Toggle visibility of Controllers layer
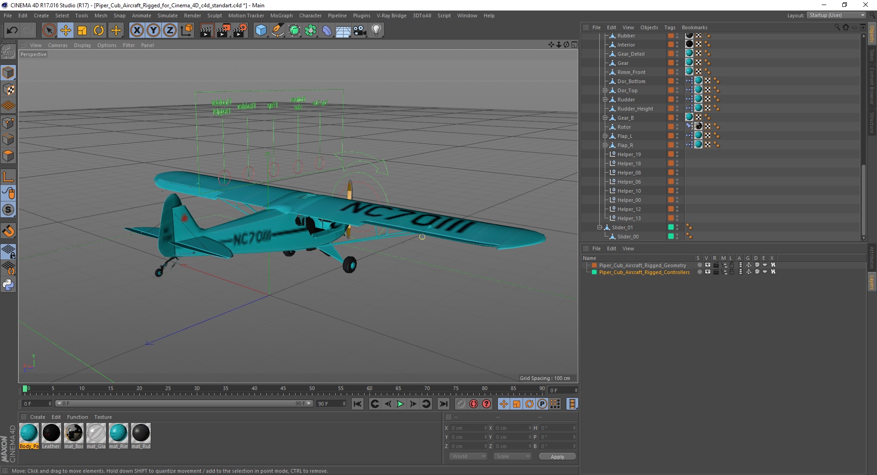 click(x=708, y=272)
